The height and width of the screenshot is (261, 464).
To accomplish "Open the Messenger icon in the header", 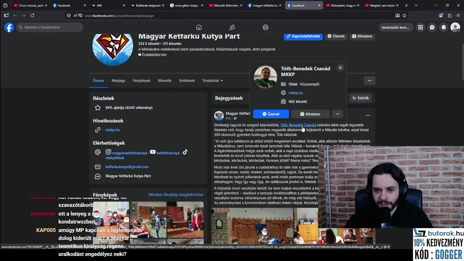I will [x=432, y=27].
